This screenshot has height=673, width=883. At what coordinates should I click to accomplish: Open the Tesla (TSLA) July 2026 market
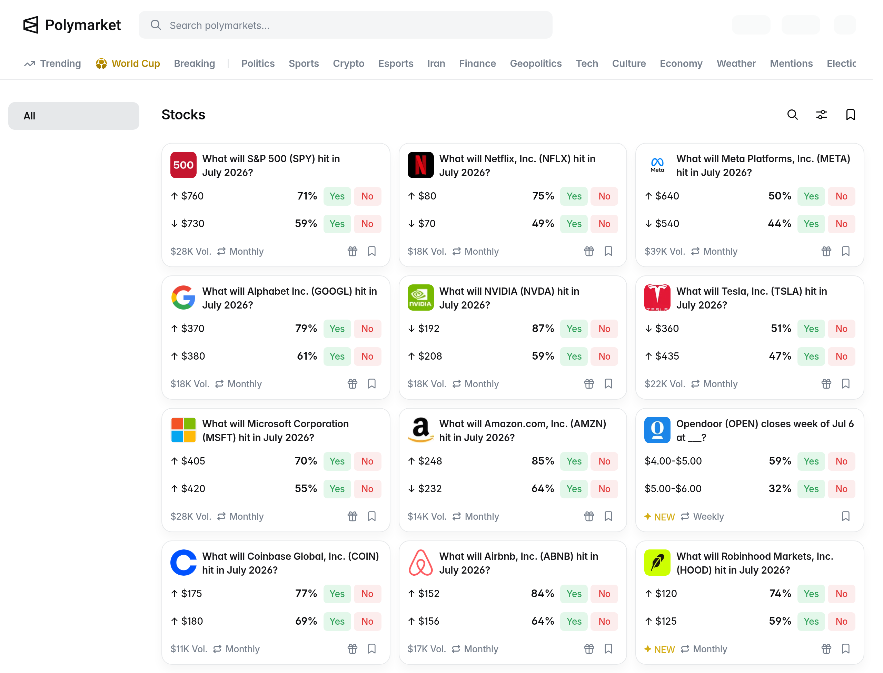click(x=751, y=298)
